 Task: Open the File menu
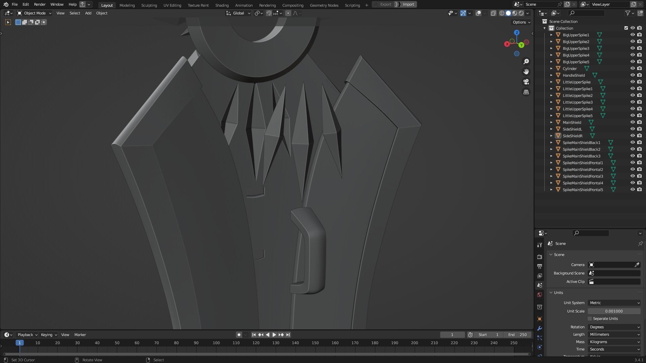click(14, 4)
